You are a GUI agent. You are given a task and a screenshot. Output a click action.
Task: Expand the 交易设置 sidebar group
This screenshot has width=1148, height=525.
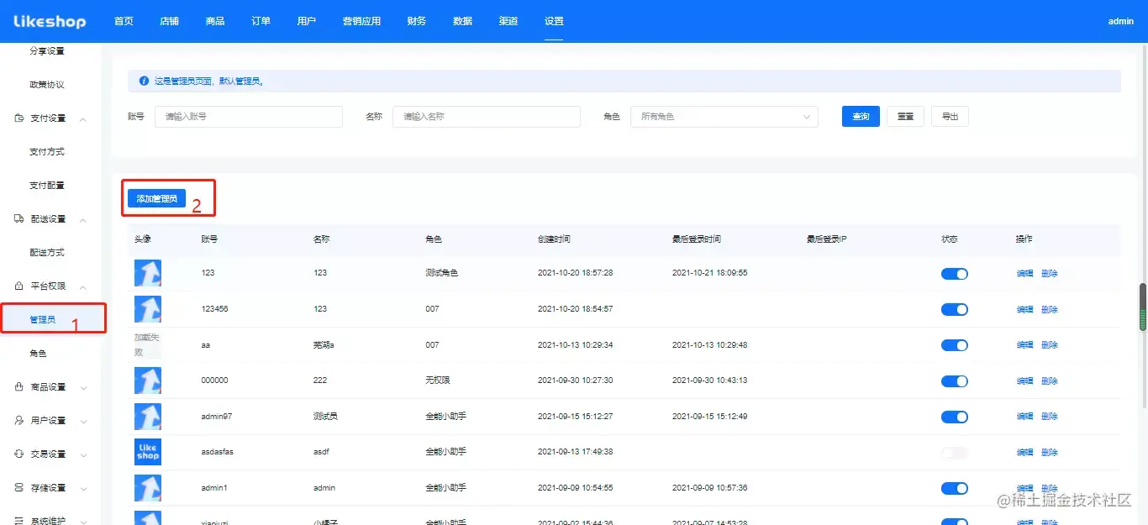[83, 455]
